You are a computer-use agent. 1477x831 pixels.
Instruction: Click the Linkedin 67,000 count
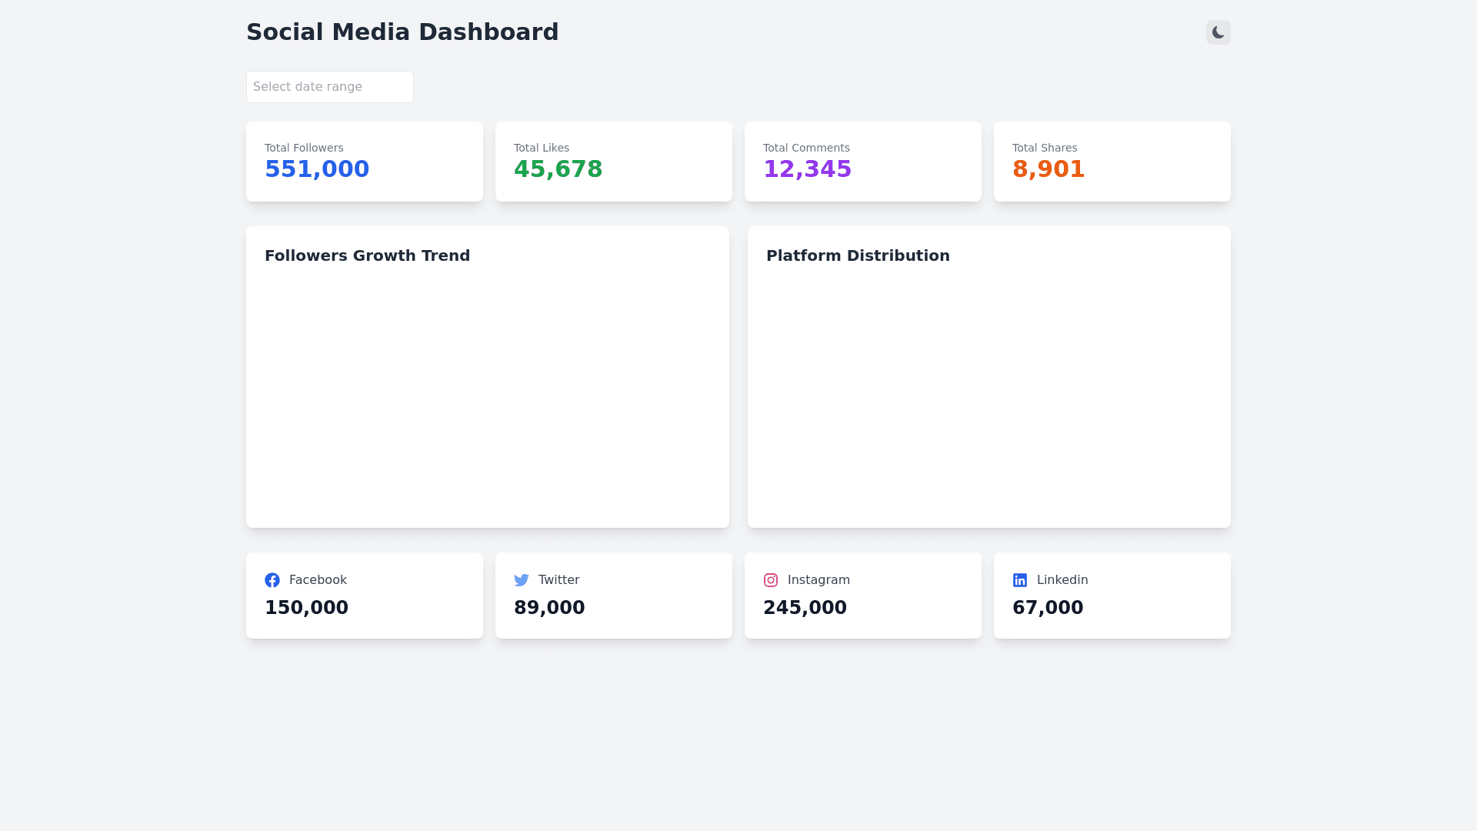[x=1048, y=608]
